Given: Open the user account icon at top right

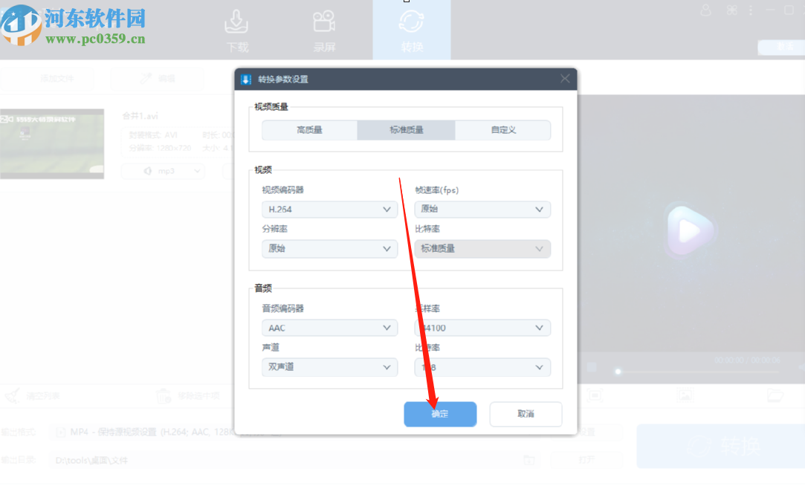Looking at the screenshot, I should click(705, 10).
